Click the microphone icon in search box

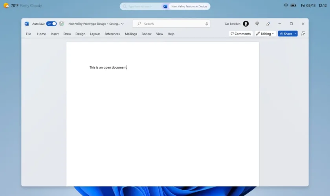pos(207,24)
